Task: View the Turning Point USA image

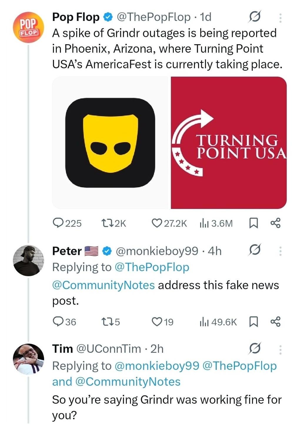Action: tap(228, 143)
